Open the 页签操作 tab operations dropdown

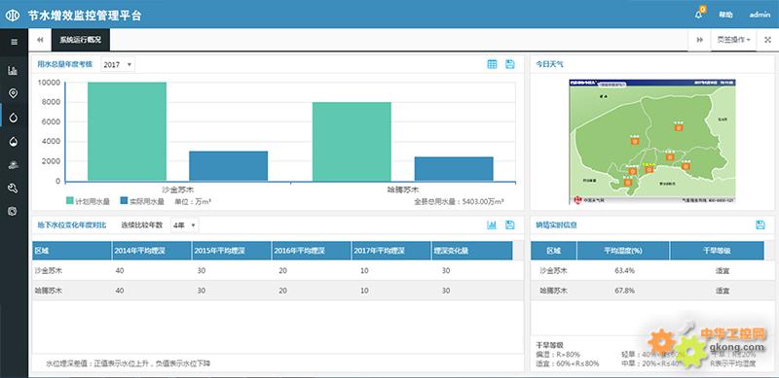tap(734, 40)
